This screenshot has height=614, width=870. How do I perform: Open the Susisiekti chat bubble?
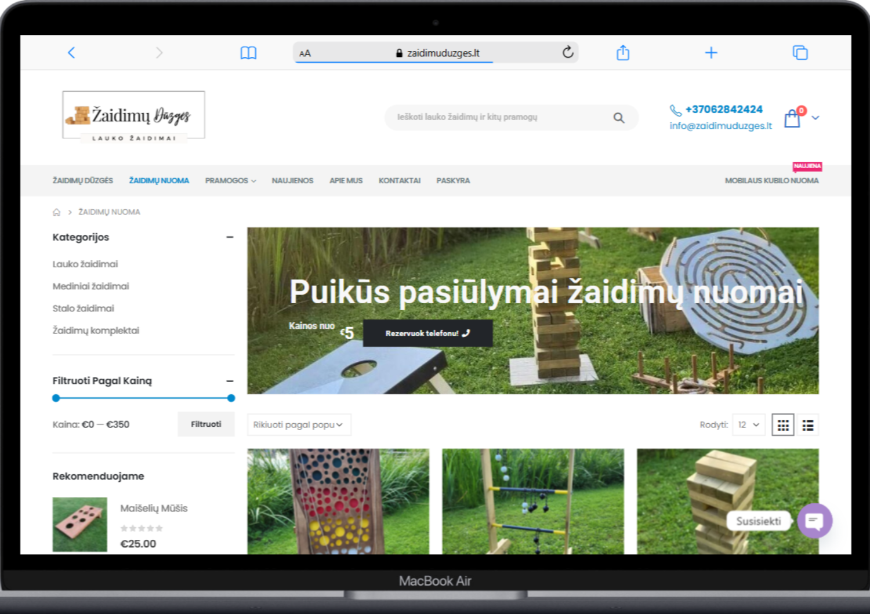click(814, 521)
